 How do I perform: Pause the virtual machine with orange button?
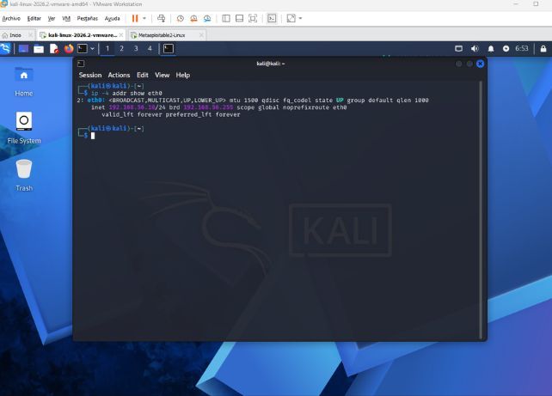tap(135, 18)
